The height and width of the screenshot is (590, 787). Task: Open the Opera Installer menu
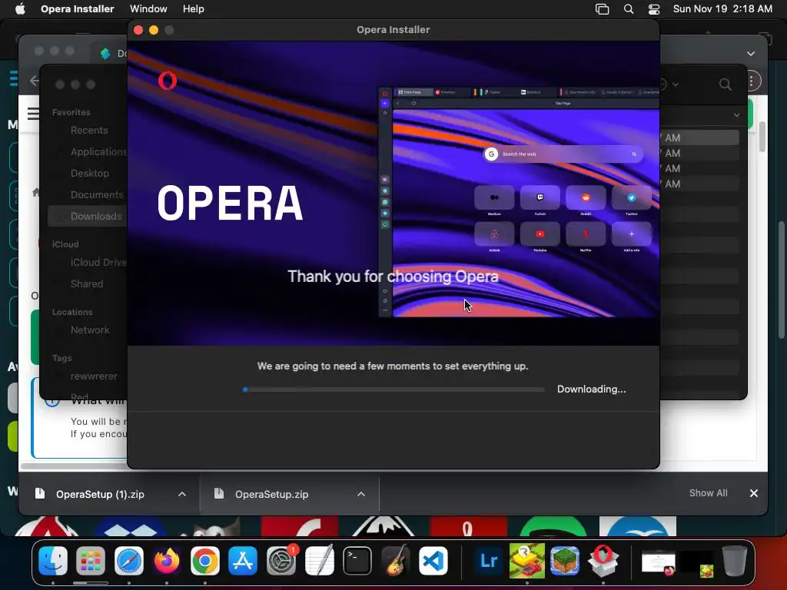[x=78, y=8]
